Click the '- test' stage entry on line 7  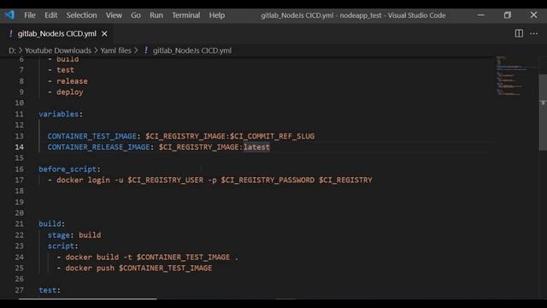point(61,70)
